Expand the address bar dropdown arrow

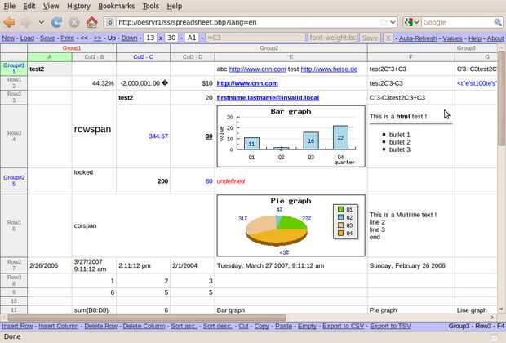pos(393,22)
